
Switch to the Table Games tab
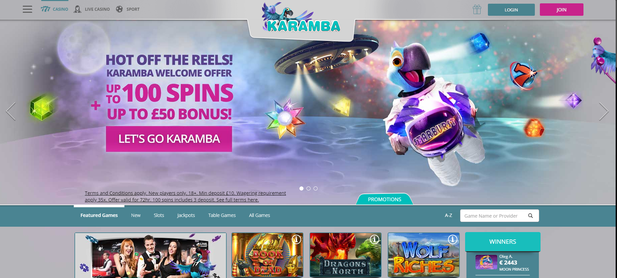point(222,215)
